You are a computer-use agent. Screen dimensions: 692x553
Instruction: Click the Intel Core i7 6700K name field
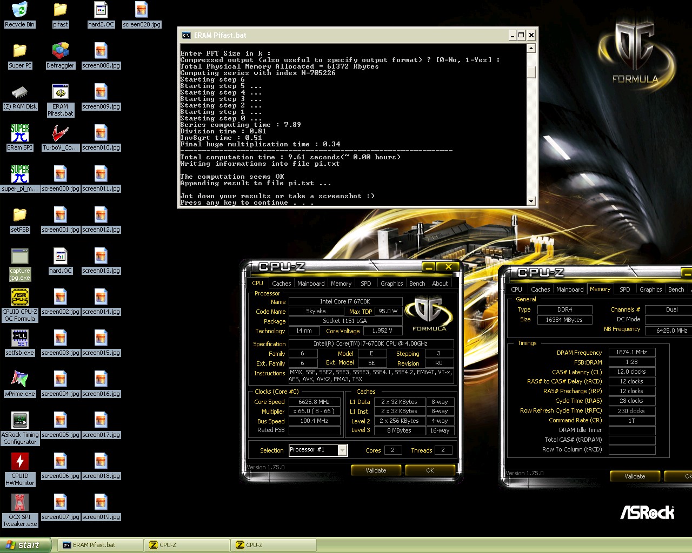[345, 301]
